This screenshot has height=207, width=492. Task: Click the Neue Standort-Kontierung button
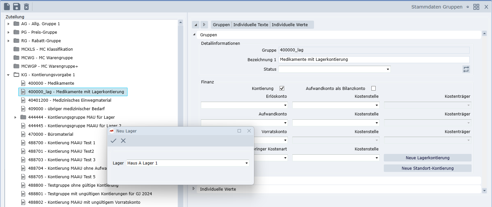coord(427,168)
